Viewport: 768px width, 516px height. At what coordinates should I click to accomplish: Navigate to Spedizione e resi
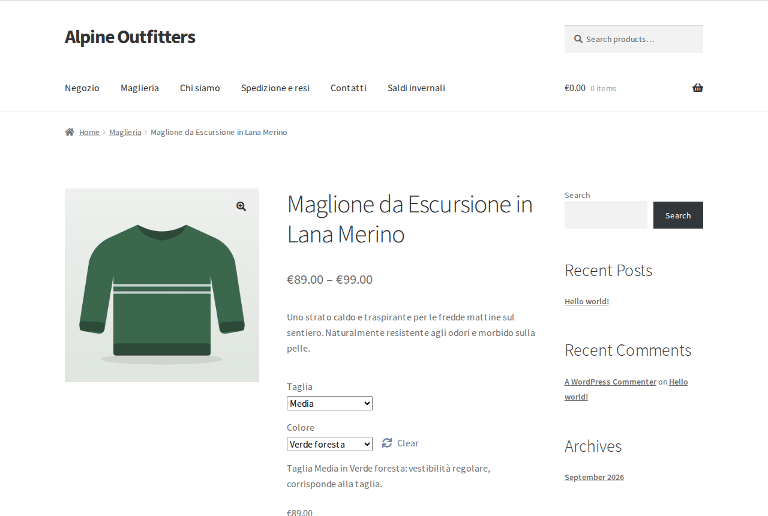coord(275,88)
